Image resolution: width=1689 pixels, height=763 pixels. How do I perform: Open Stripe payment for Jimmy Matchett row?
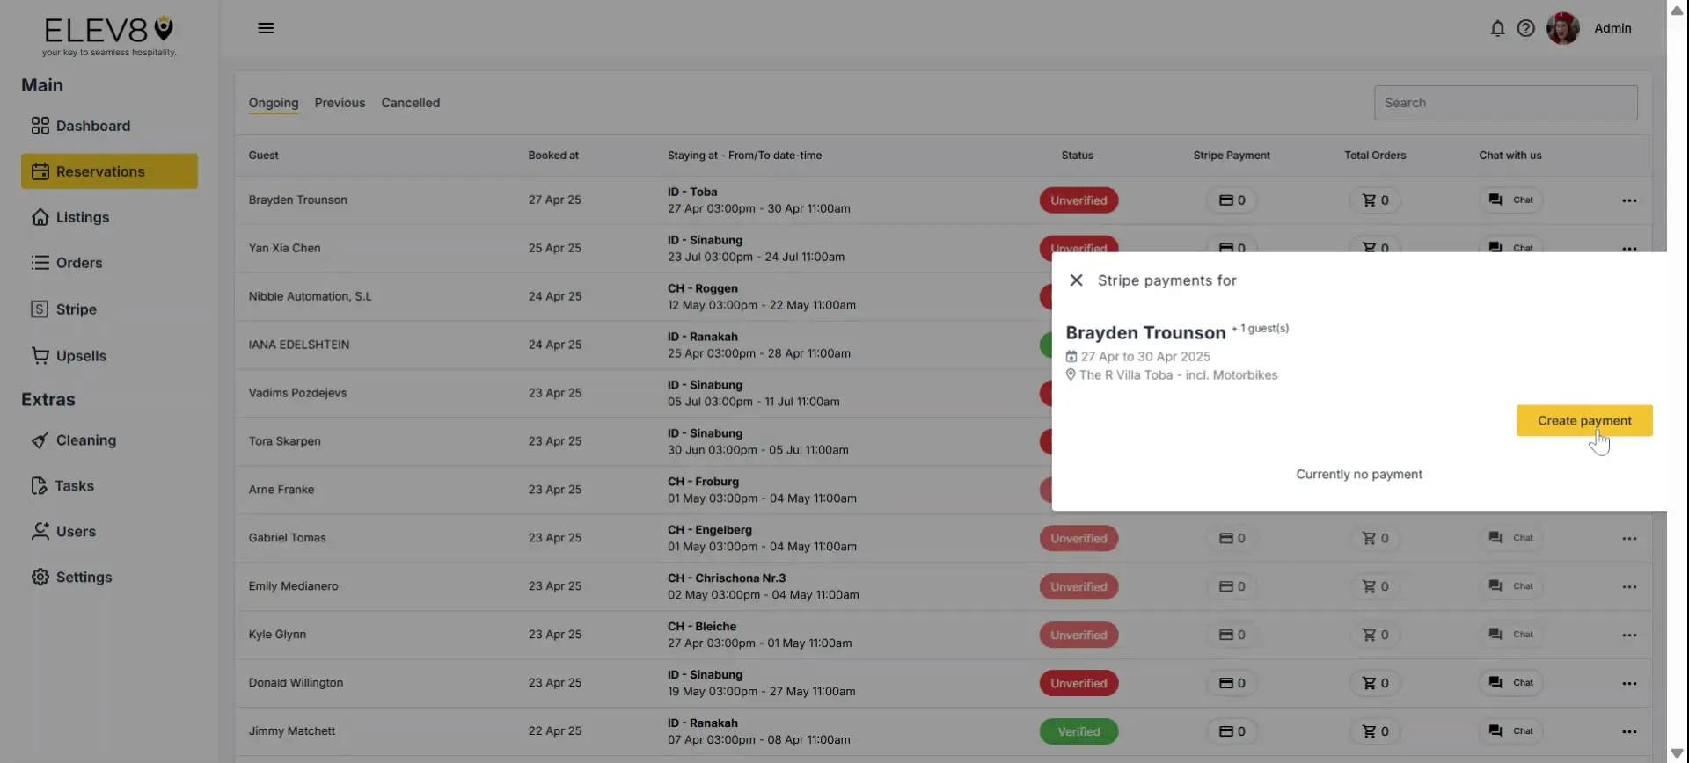pyautogui.click(x=1232, y=731)
